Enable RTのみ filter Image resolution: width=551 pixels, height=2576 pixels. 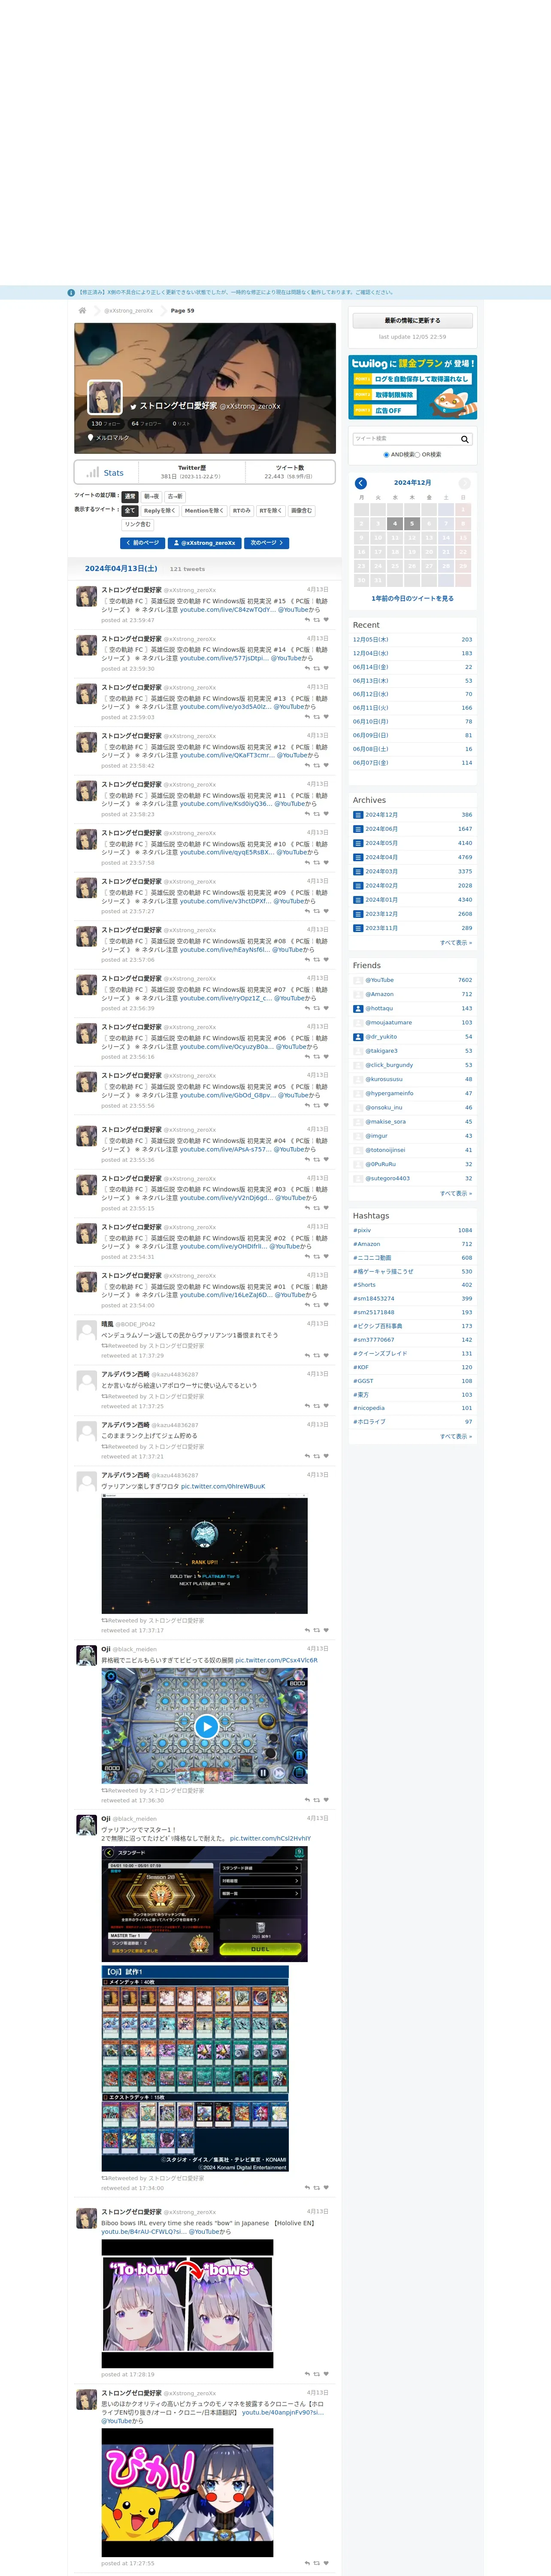tap(242, 511)
